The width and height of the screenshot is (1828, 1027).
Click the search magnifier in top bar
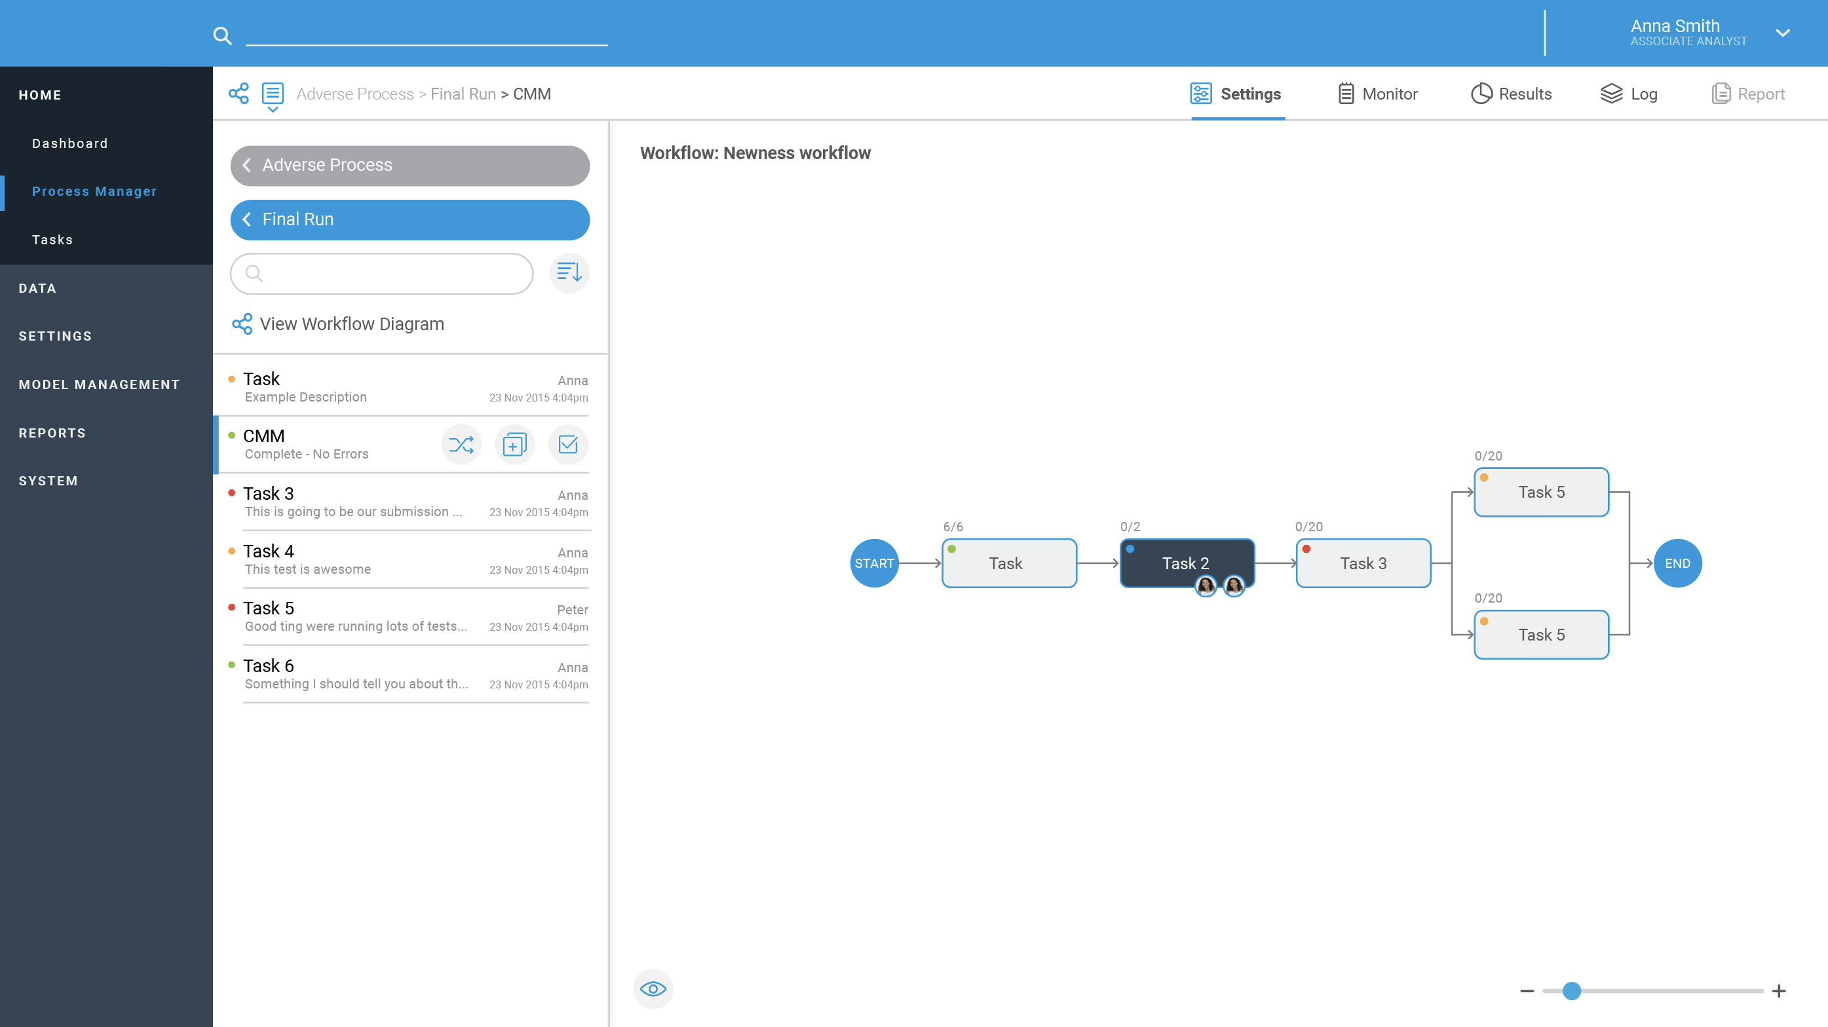(x=222, y=35)
